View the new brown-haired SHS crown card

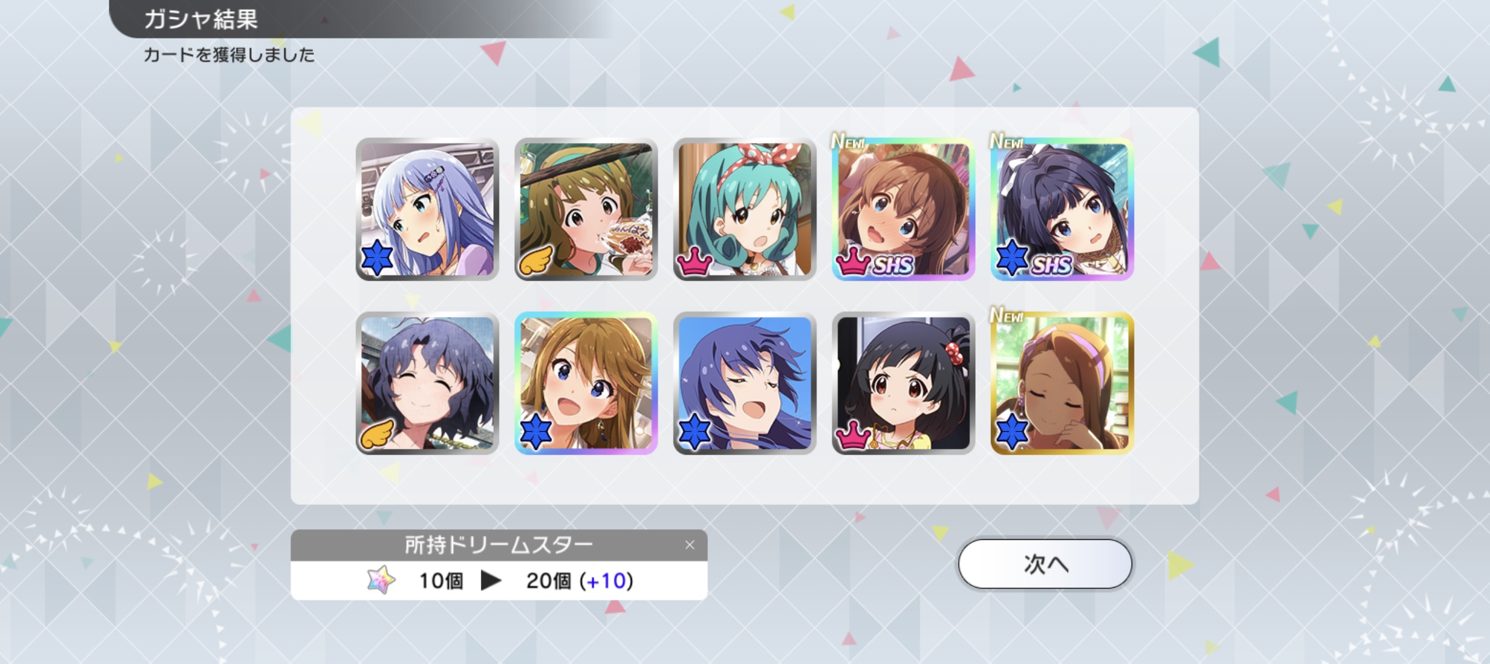coord(904,209)
